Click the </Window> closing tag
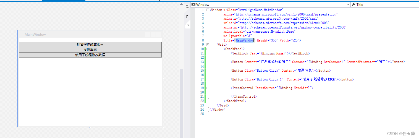 coord(218,110)
